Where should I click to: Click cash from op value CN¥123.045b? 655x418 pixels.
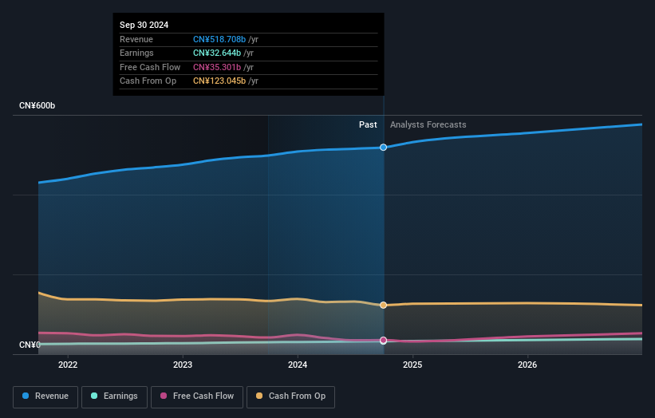pos(219,81)
